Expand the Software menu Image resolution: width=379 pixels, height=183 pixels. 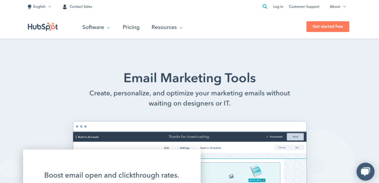click(96, 27)
